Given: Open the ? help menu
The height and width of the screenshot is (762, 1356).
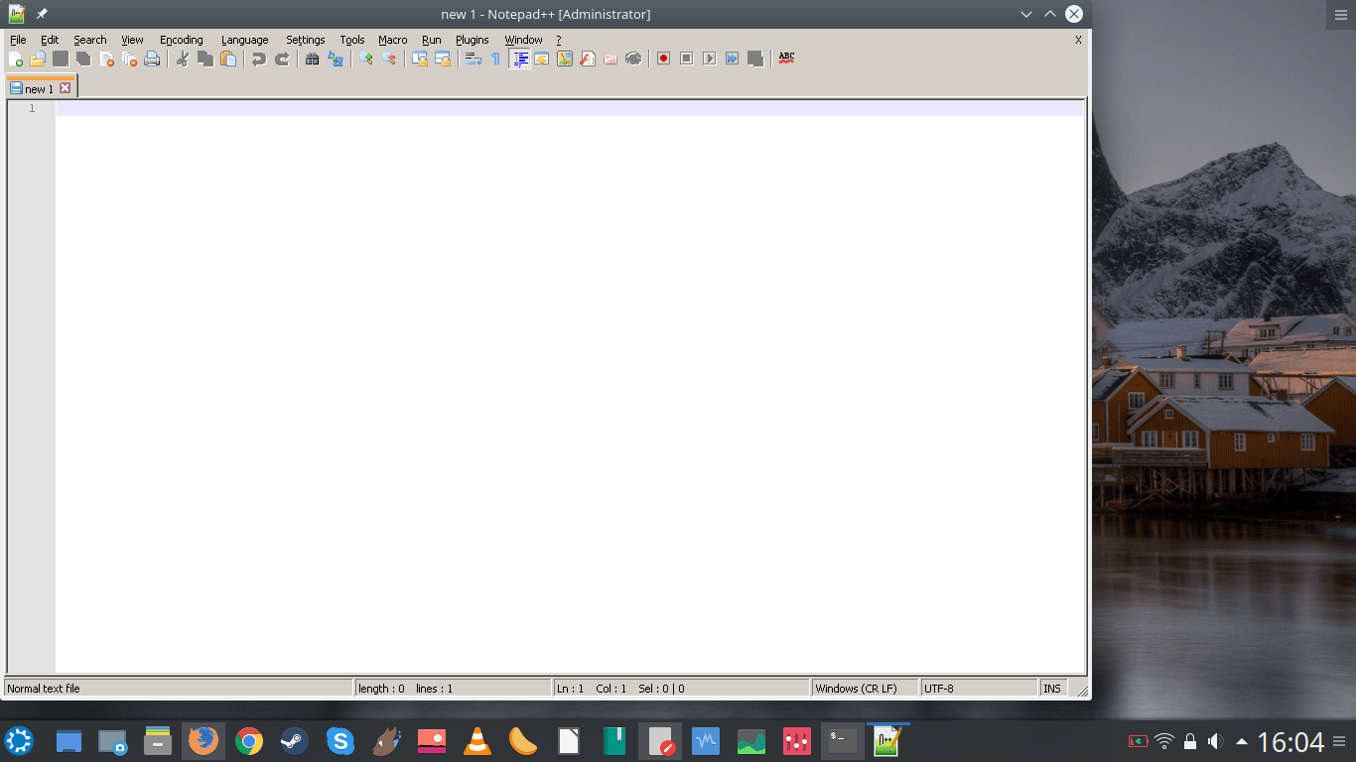Looking at the screenshot, I should 559,40.
